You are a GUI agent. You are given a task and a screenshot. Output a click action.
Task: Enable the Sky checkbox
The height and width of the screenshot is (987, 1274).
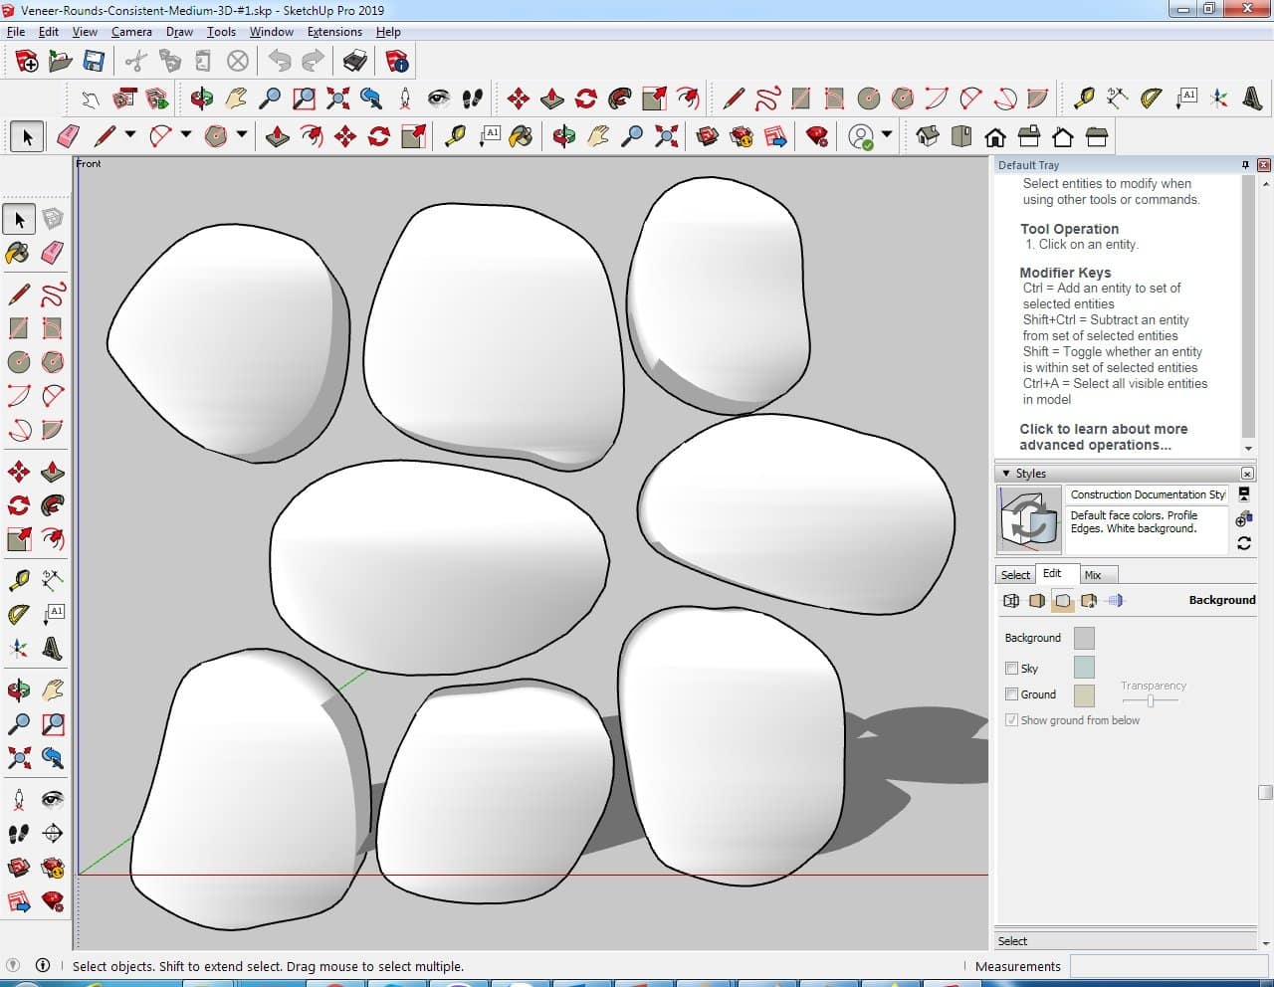click(1011, 669)
